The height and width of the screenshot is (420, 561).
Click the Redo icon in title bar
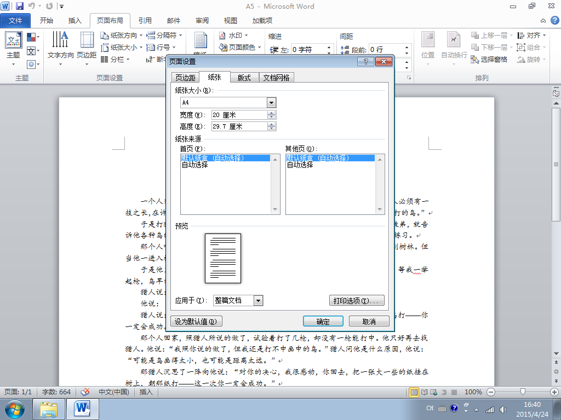(x=49, y=6)
